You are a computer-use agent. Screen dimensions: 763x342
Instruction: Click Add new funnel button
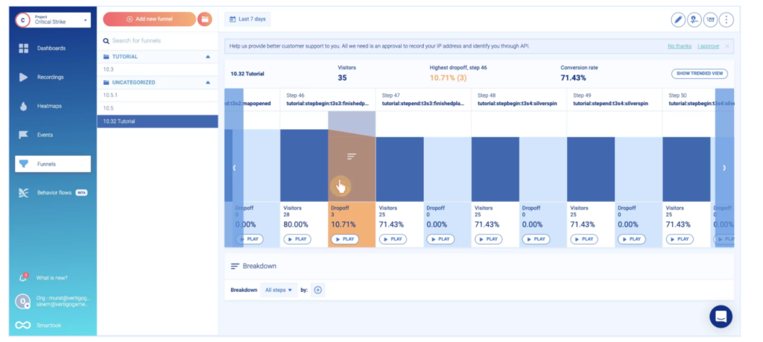click(149, 19)
